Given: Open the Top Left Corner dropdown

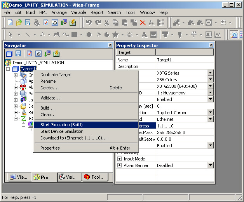Looking at the screenshot, I should click(210, 112).
